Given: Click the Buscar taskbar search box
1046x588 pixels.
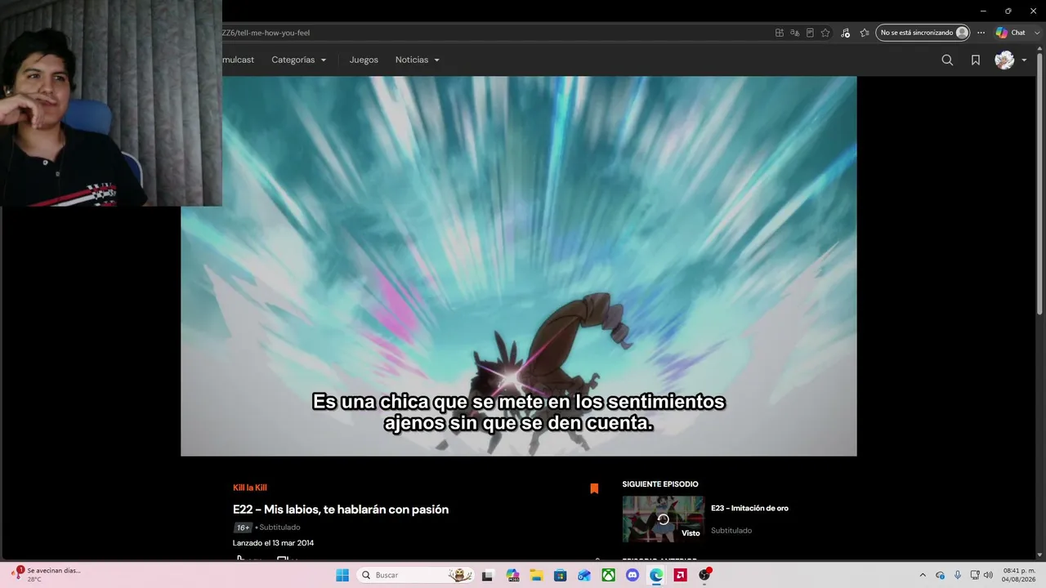Looking at the screenshot, I should tap(416, 575).
